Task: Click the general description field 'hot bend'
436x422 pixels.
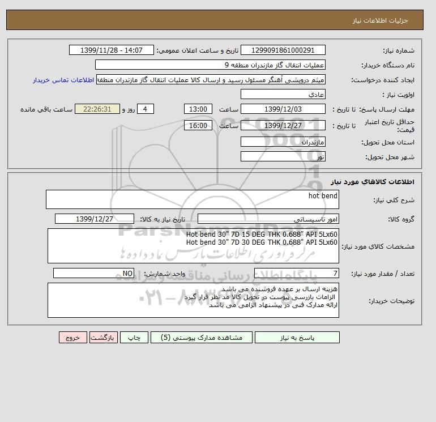Action: (193, 199)
